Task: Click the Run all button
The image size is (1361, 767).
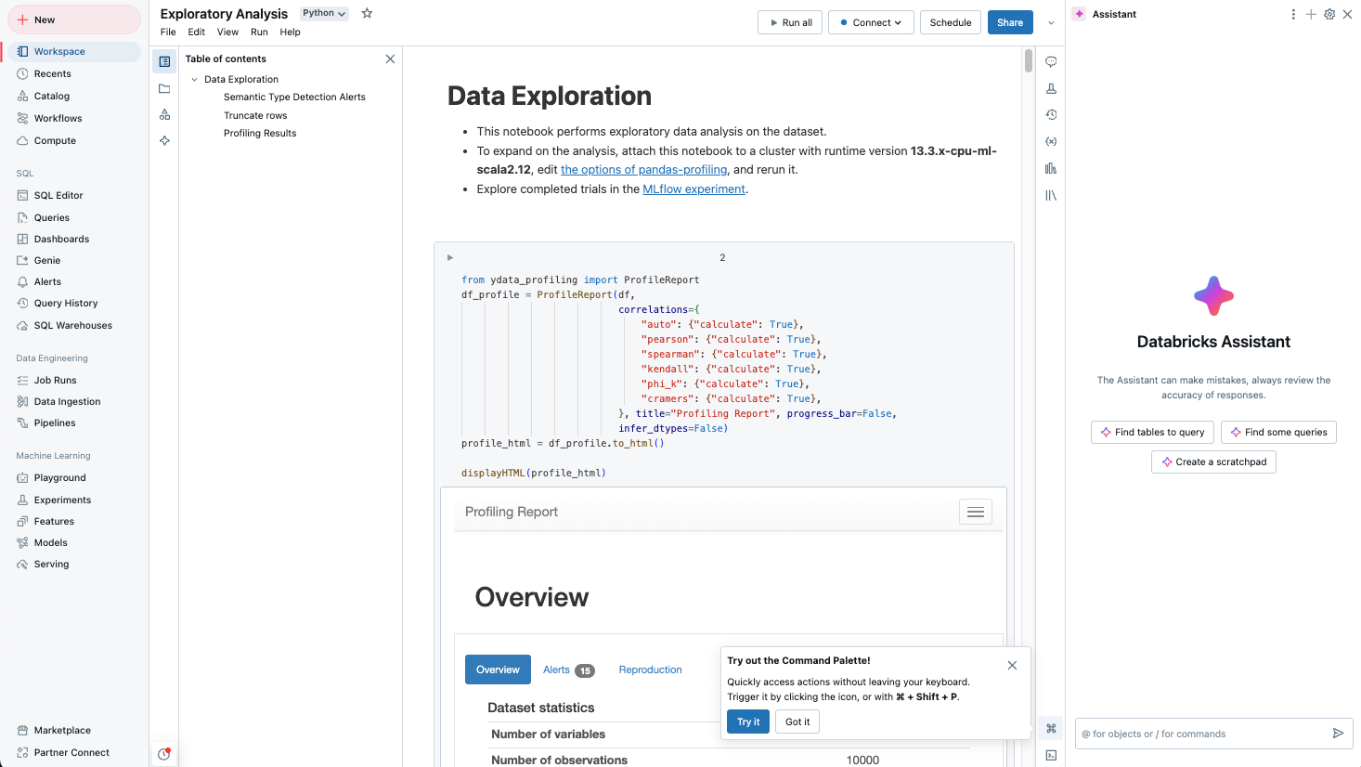Action: (790, 22)
